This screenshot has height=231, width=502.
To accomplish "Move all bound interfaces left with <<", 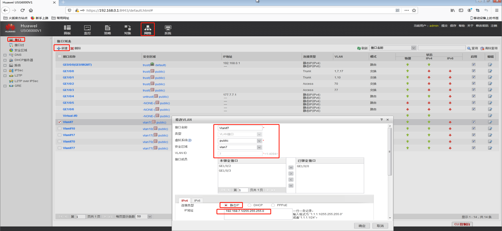I will coord(291,186).
